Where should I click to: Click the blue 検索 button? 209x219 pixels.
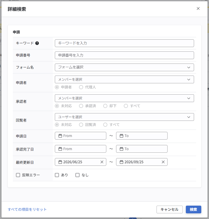click(x=193, y=210)
